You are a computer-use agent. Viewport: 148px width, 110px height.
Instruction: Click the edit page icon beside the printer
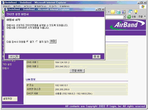pyautogui.click(x=124, y=12)
